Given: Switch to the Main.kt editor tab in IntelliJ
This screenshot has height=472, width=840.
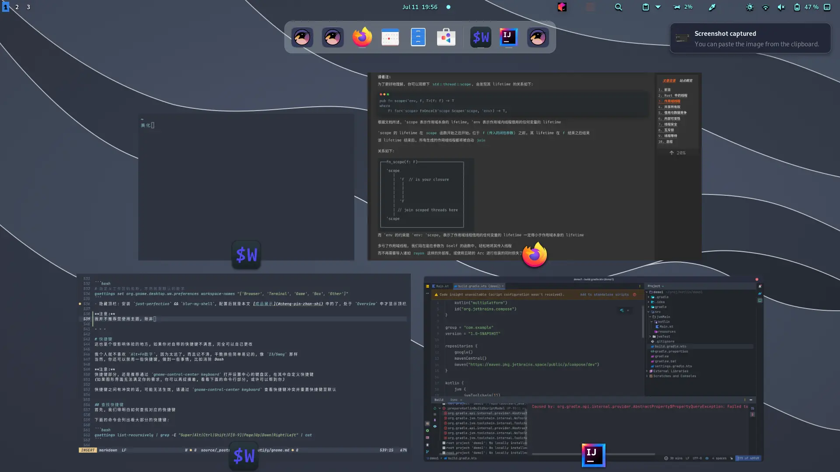Looking at the screenshot, I should (441, 286).
